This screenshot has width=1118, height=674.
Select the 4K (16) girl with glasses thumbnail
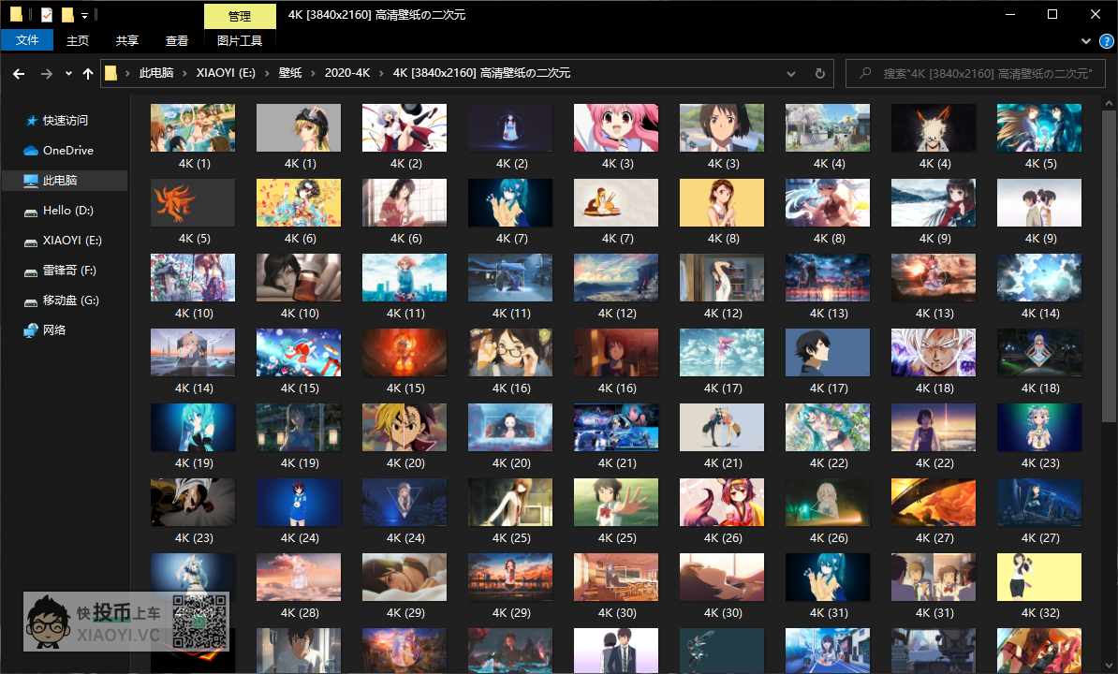(x=509, y=353)
